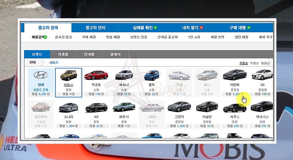
Task: Open the 화물 트럭 submenu
Action: tap(217, 37)
